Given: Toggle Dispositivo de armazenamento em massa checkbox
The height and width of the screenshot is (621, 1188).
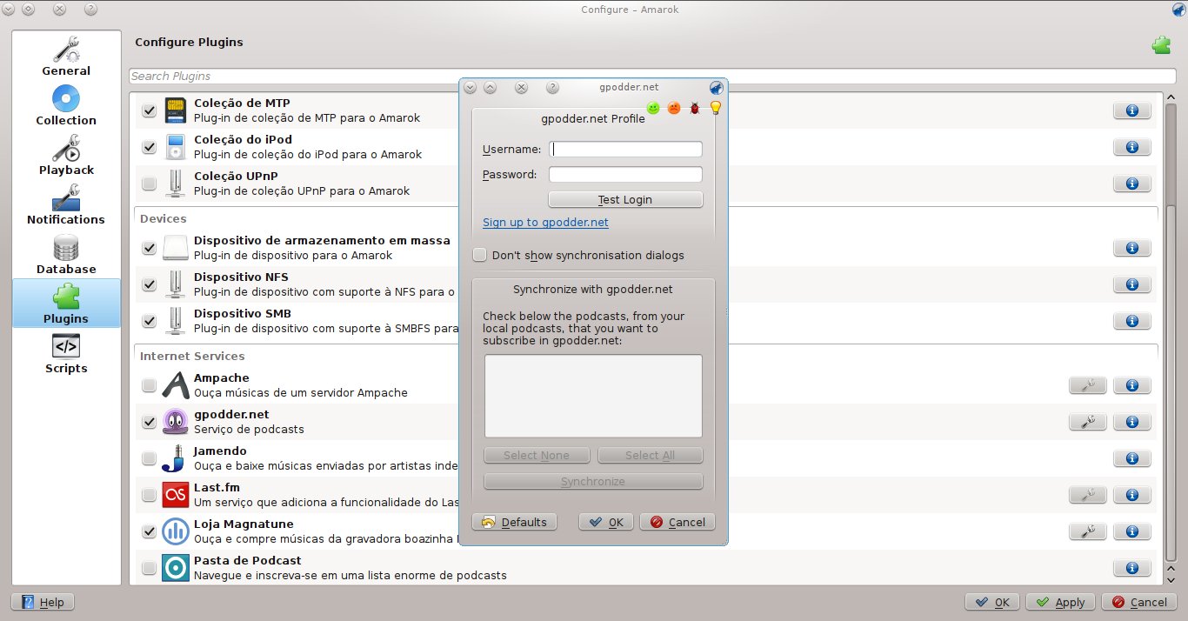Looking at the screenshot, I should coord(149,248).
